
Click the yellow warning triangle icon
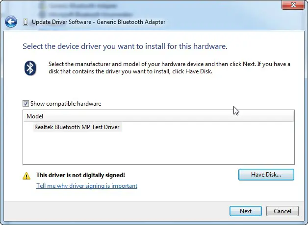pos(26,176)
